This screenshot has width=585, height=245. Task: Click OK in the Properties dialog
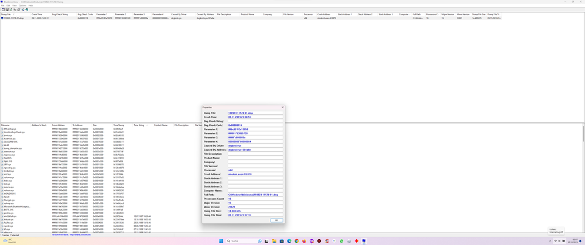(276, 220)
